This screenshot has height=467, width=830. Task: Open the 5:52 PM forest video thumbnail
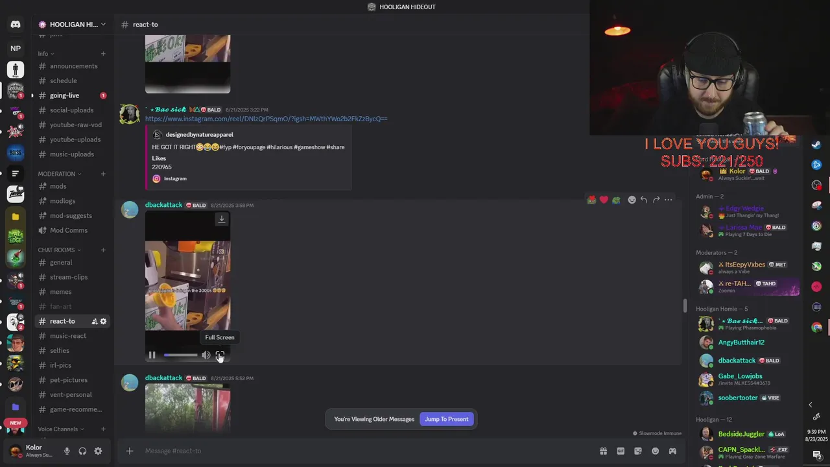coord(187,407)
